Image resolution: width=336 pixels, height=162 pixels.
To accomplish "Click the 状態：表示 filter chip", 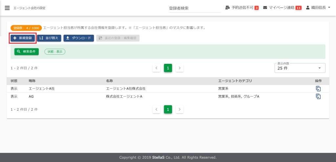I will tap(55, 52).
